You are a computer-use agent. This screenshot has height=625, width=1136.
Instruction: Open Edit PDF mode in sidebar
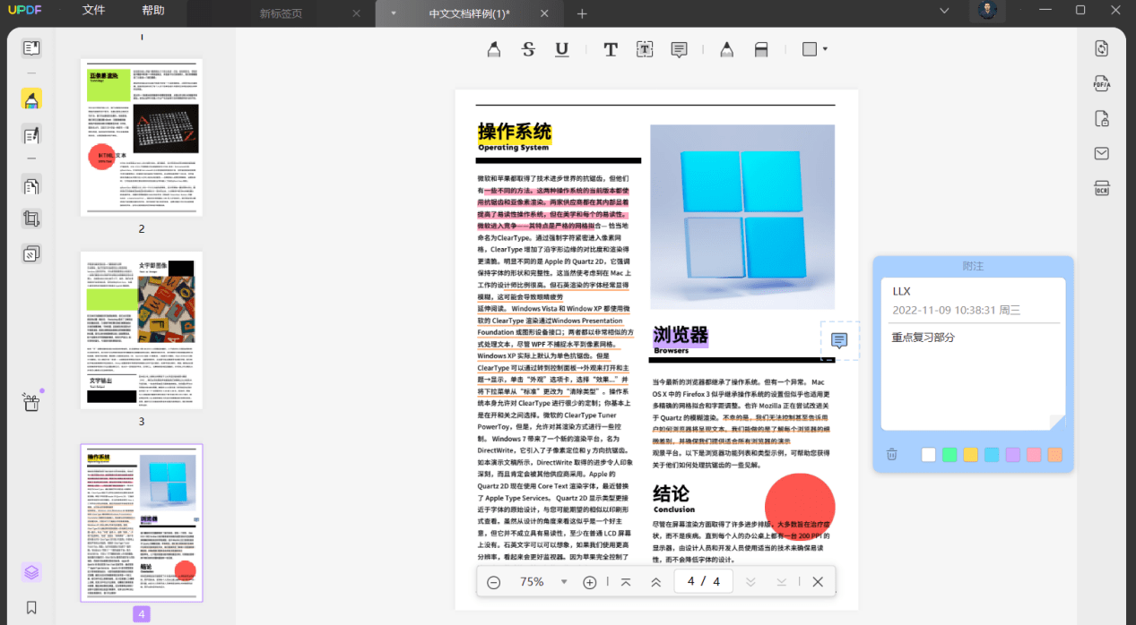click(31, 135)
